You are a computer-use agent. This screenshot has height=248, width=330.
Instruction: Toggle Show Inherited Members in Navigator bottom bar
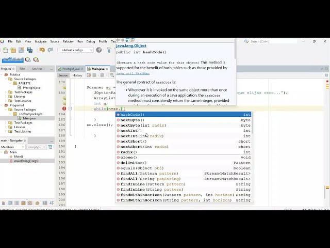(4, 203)
